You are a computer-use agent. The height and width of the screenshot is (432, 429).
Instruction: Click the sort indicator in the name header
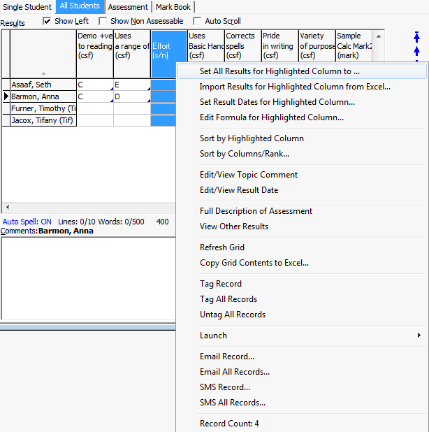pyautogui.click(x=43, y=73)
